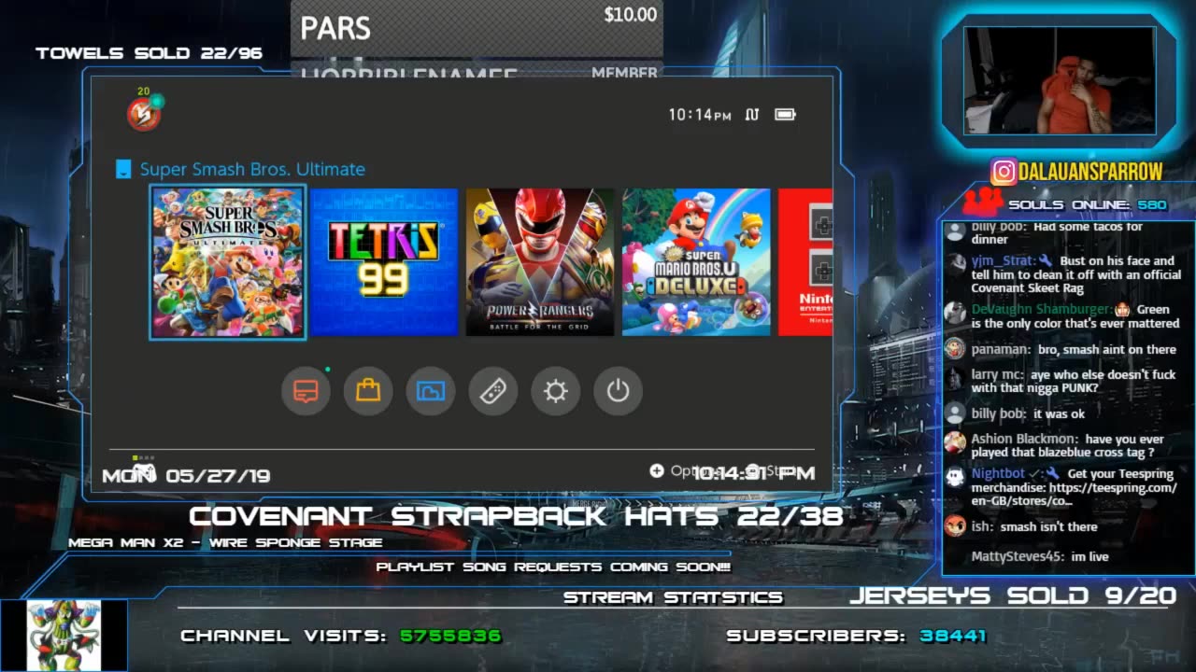Click the Options plus button icon
Viewport: 1196px width, 672px height.
tap(657, 470)
